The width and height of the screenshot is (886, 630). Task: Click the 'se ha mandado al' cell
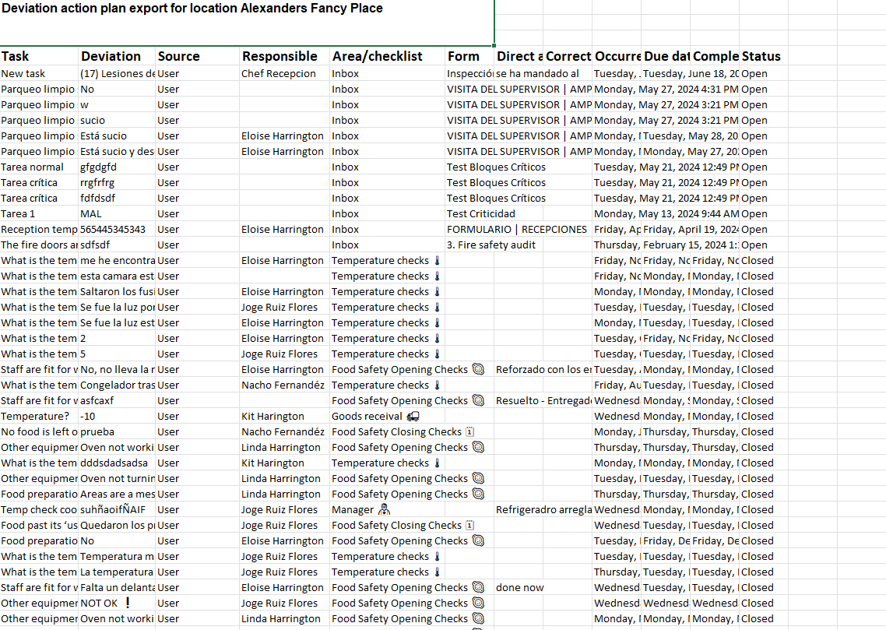click(543, 73)
